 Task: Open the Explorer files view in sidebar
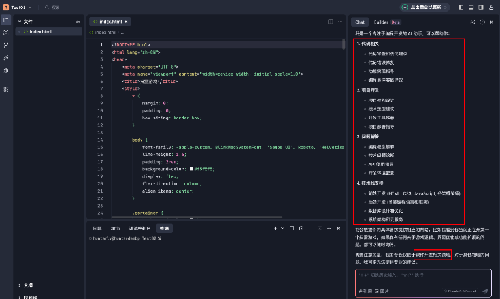tap(6, 20)
